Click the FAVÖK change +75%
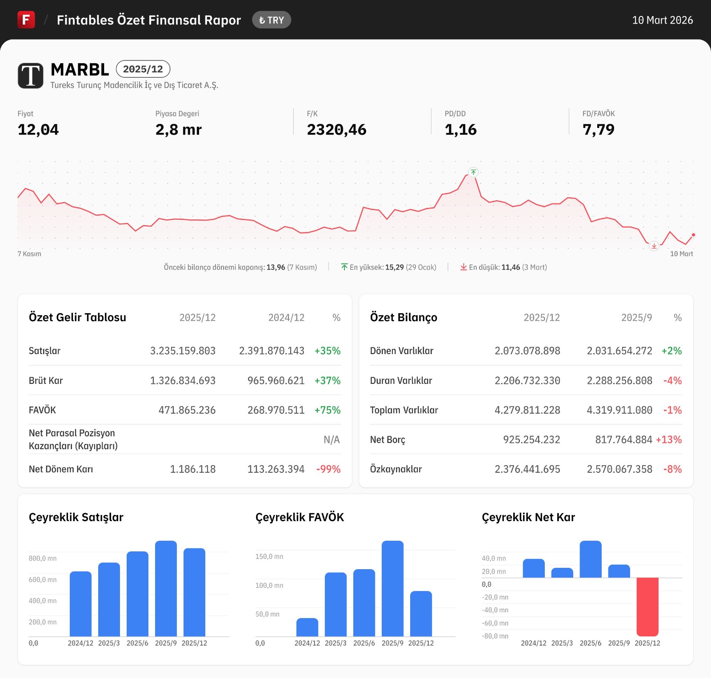The width and height of the screenshot is (711, 678). pos(328,410)
